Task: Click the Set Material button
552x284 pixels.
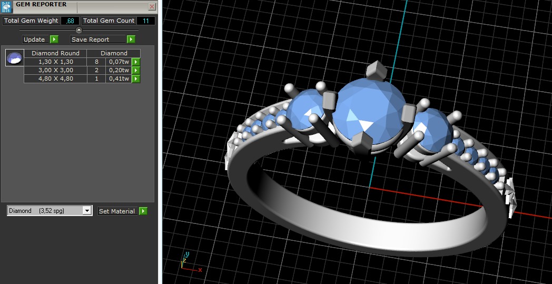Action: point(117,211)
